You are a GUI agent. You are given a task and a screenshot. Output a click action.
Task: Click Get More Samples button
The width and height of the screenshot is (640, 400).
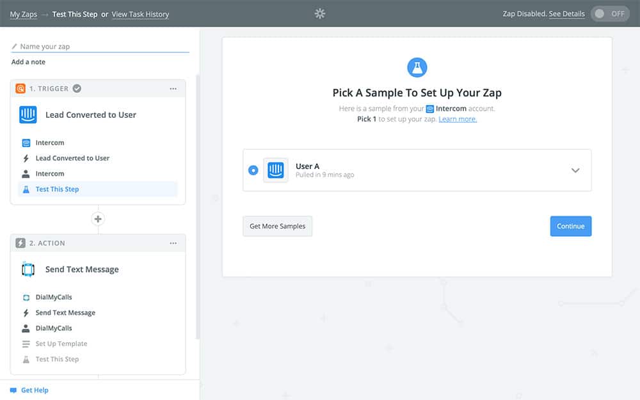point(277,226)
